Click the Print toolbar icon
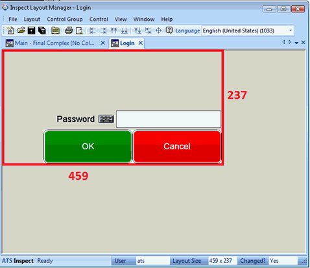Screen dimensions: 310x268 pos(69,30)
